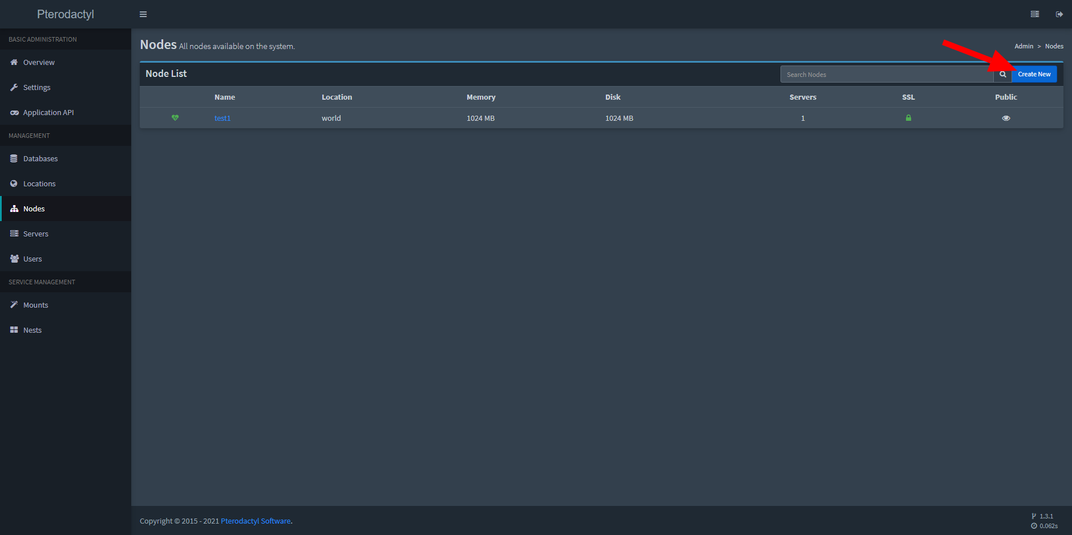Select the Overview icon in the sidebar
The width and height of the screenshot is (1072, 535).
pyautogui.click(x=14, y=62)
